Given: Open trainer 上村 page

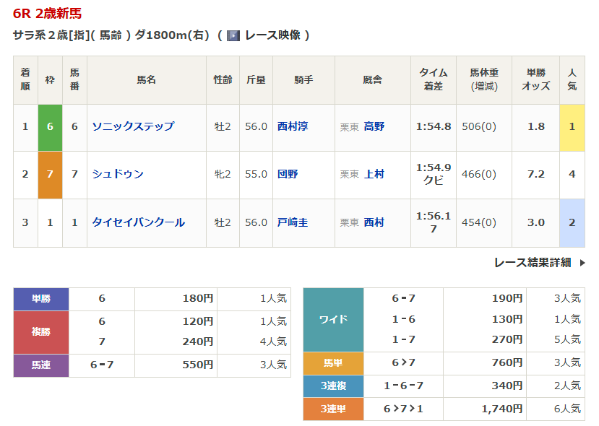Looking at the screenshot, I should [x=374, y=174].
